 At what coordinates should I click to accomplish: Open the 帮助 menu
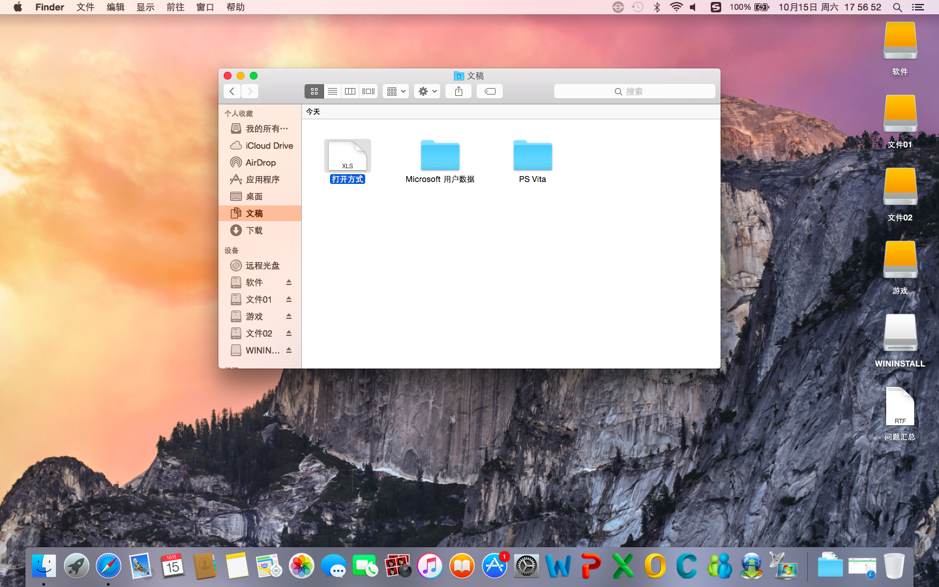click(235, 7)
